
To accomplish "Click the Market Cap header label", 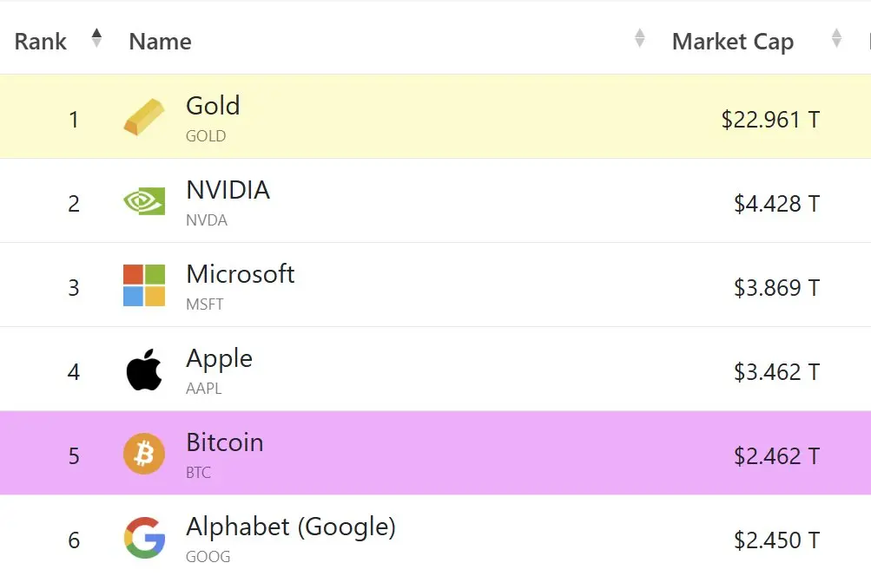I will coord(733,43).
